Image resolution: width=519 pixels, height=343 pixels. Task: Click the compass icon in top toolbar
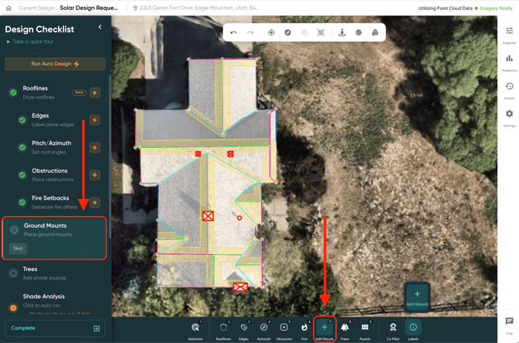coord(287,33)
